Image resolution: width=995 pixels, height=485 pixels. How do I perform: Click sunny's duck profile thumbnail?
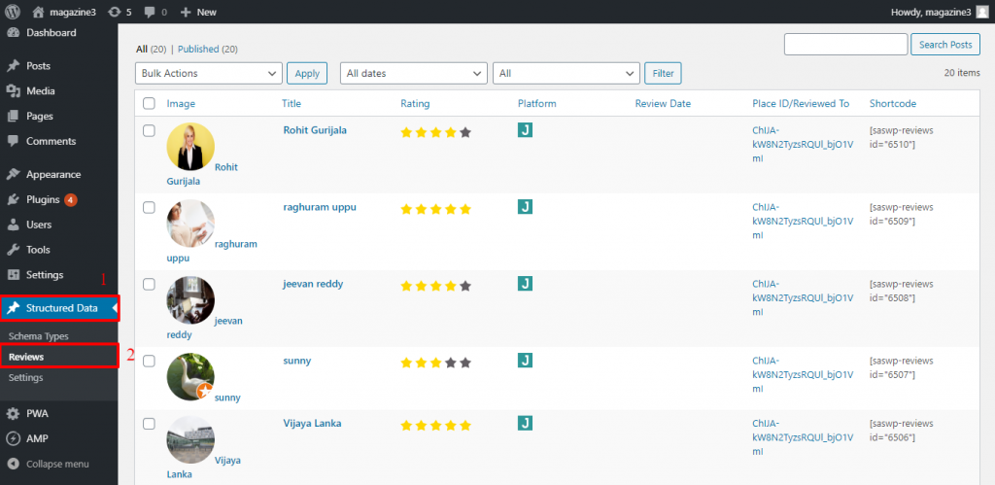tap(190, 377)
